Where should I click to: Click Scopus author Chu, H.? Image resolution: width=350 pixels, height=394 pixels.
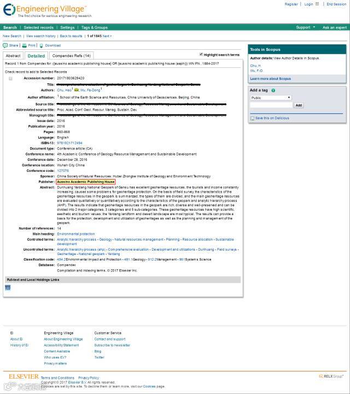tap(255, 66)
